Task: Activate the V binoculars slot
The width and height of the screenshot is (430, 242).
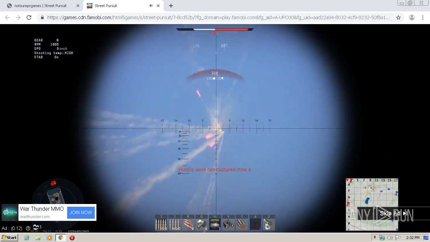Action: [x=228, y=223]
